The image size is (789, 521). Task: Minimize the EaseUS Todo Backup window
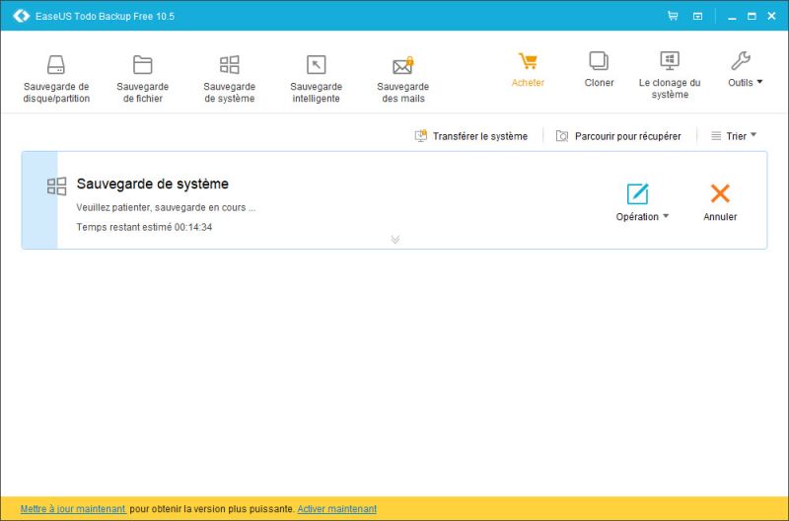click(732, 17)
